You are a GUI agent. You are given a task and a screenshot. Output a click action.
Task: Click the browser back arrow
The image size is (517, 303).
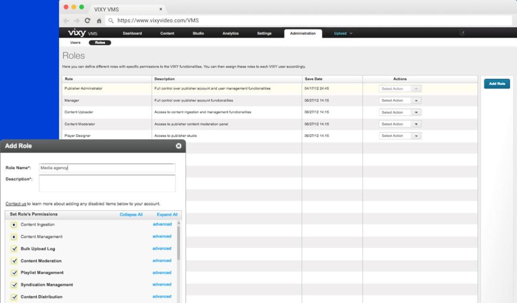pos(66,20)
